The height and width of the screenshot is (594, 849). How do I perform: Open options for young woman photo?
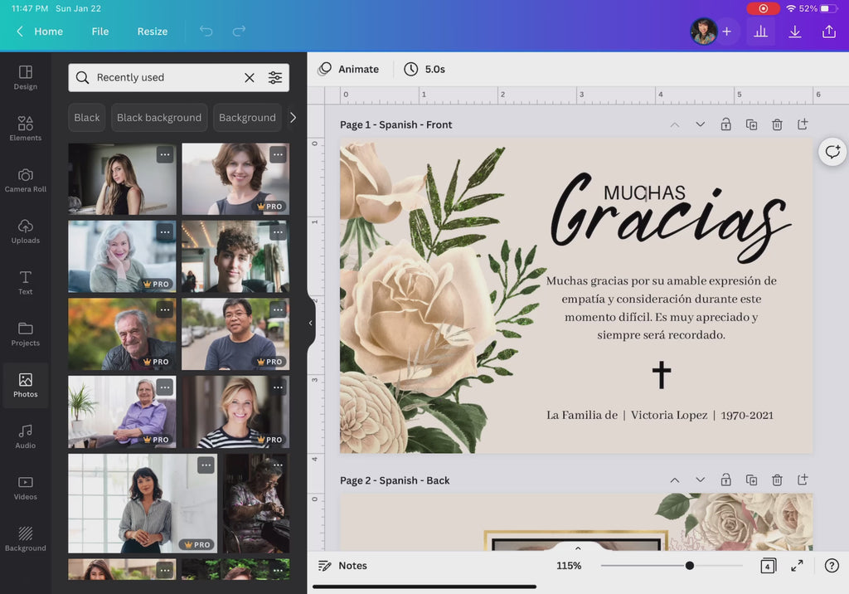pyautogui.click(x=165, y=154)
